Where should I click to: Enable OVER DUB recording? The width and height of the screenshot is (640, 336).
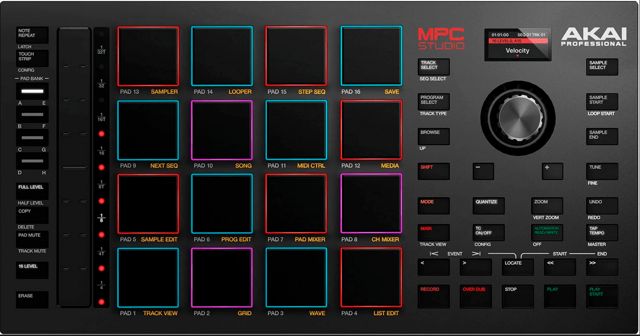[x=475, y=296]
